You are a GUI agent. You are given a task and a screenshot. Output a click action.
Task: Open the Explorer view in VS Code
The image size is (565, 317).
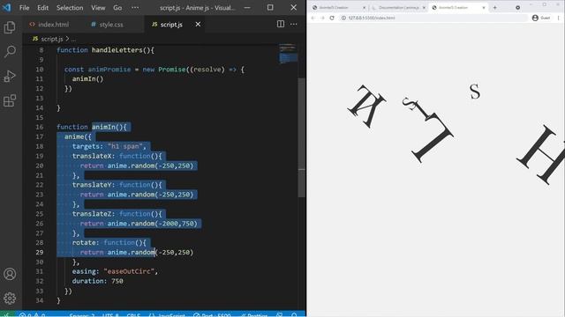tap(10, 27)
